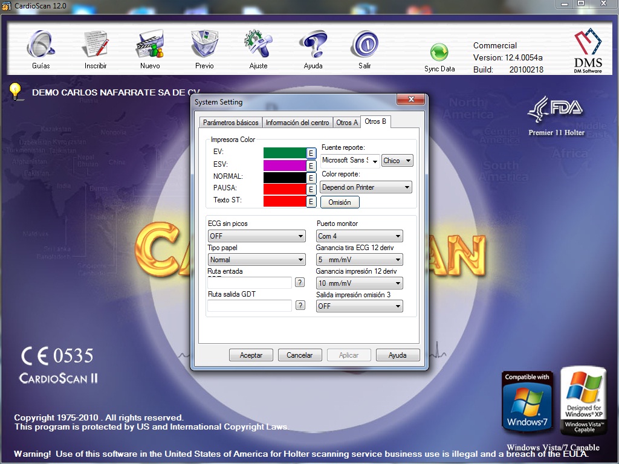This screenshot has width=619, height=464.
Task: Click the magenta ESV color swatch
Action: coord(285,165)
